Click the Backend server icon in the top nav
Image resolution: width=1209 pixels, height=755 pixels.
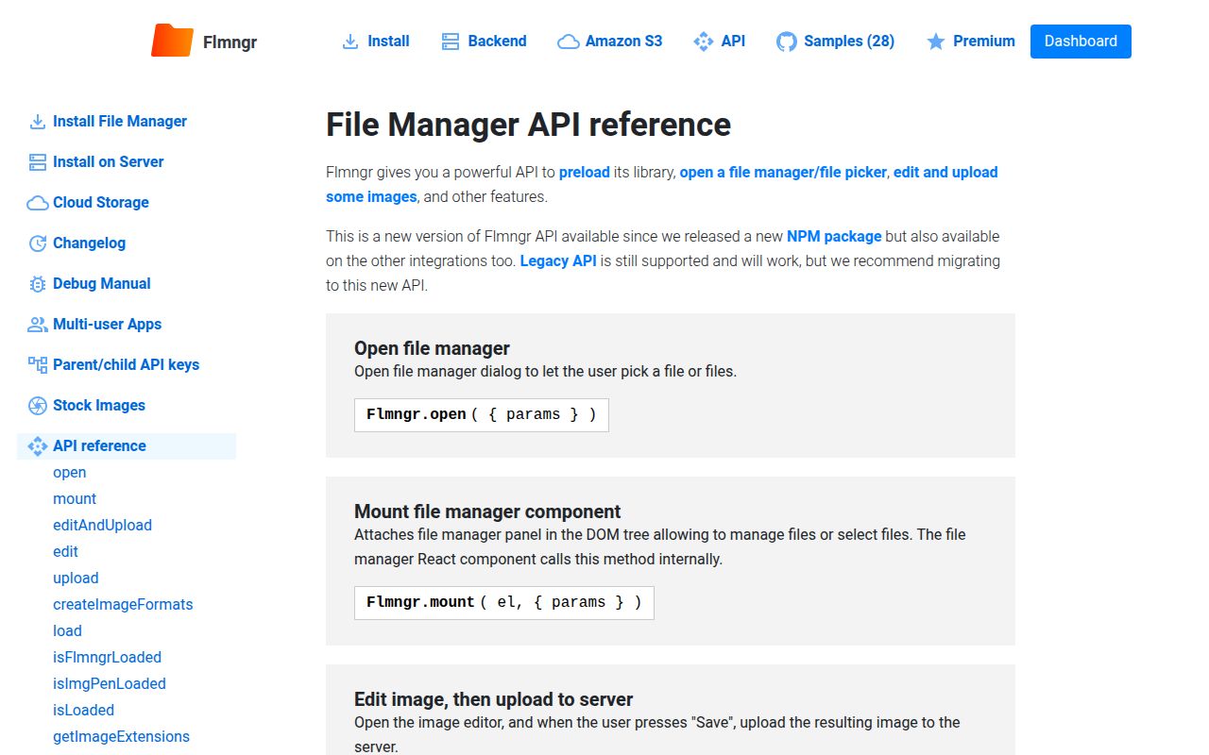click(x=451, y=42)
